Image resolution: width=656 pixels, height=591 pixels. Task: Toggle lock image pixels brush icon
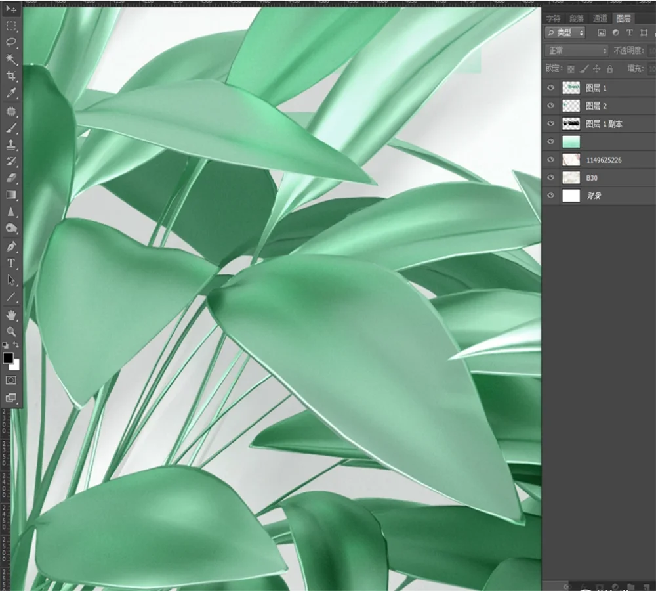pyautogui.click(x=584, y=69)
